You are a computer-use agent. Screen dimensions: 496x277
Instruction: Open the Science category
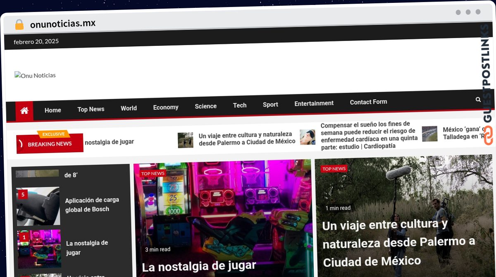205,106
